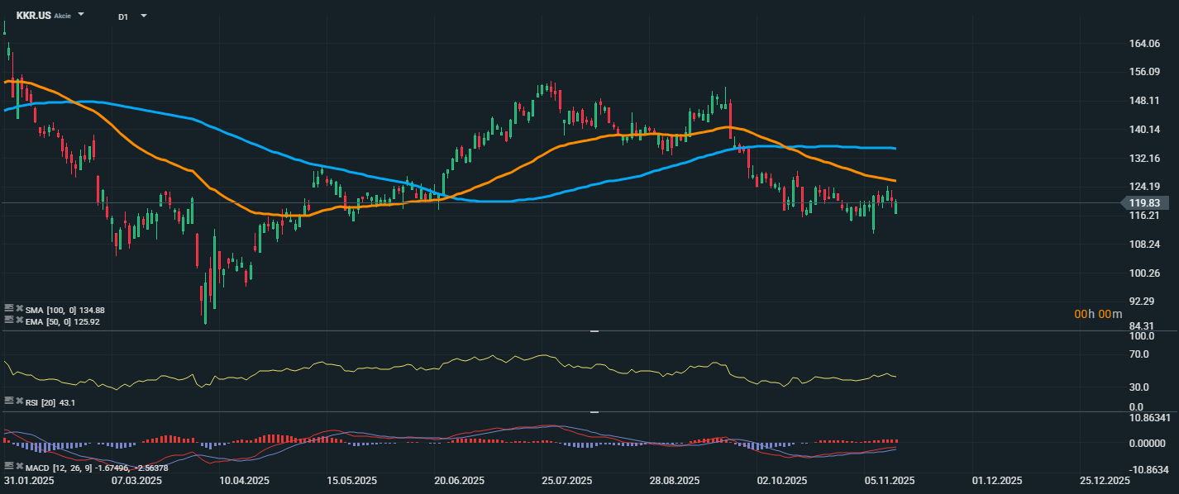1179x494 pixels.
Task: Click the D1 interval label
Action: 123,17
